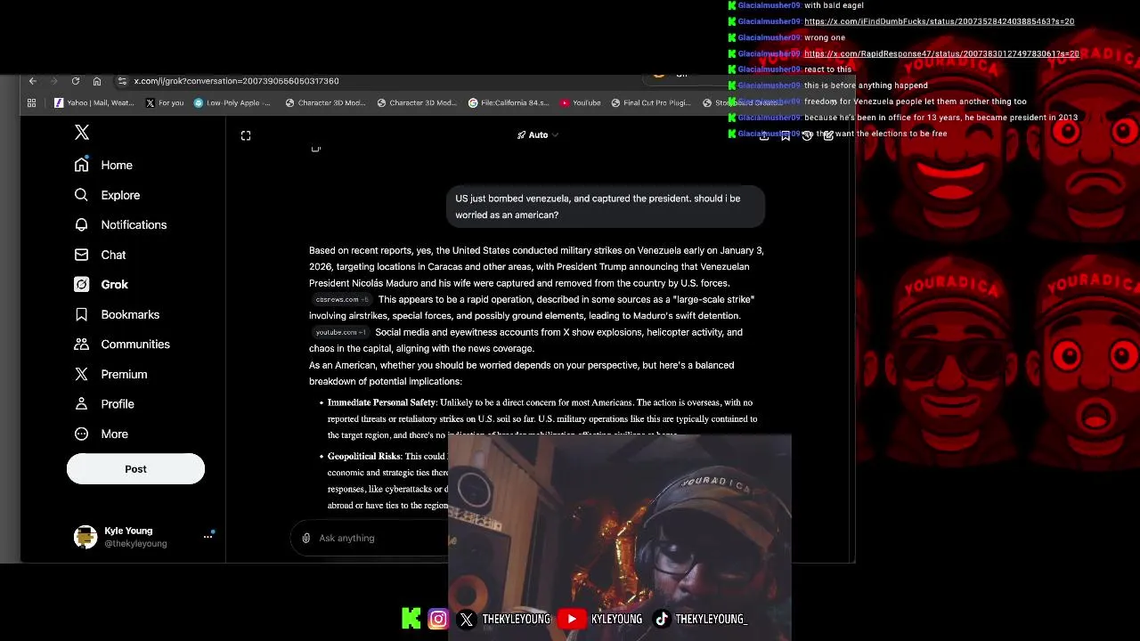Viewport: 1140px width, 641px height.
Task: Open More options in X sidebar
Action: tap(102, 434)
